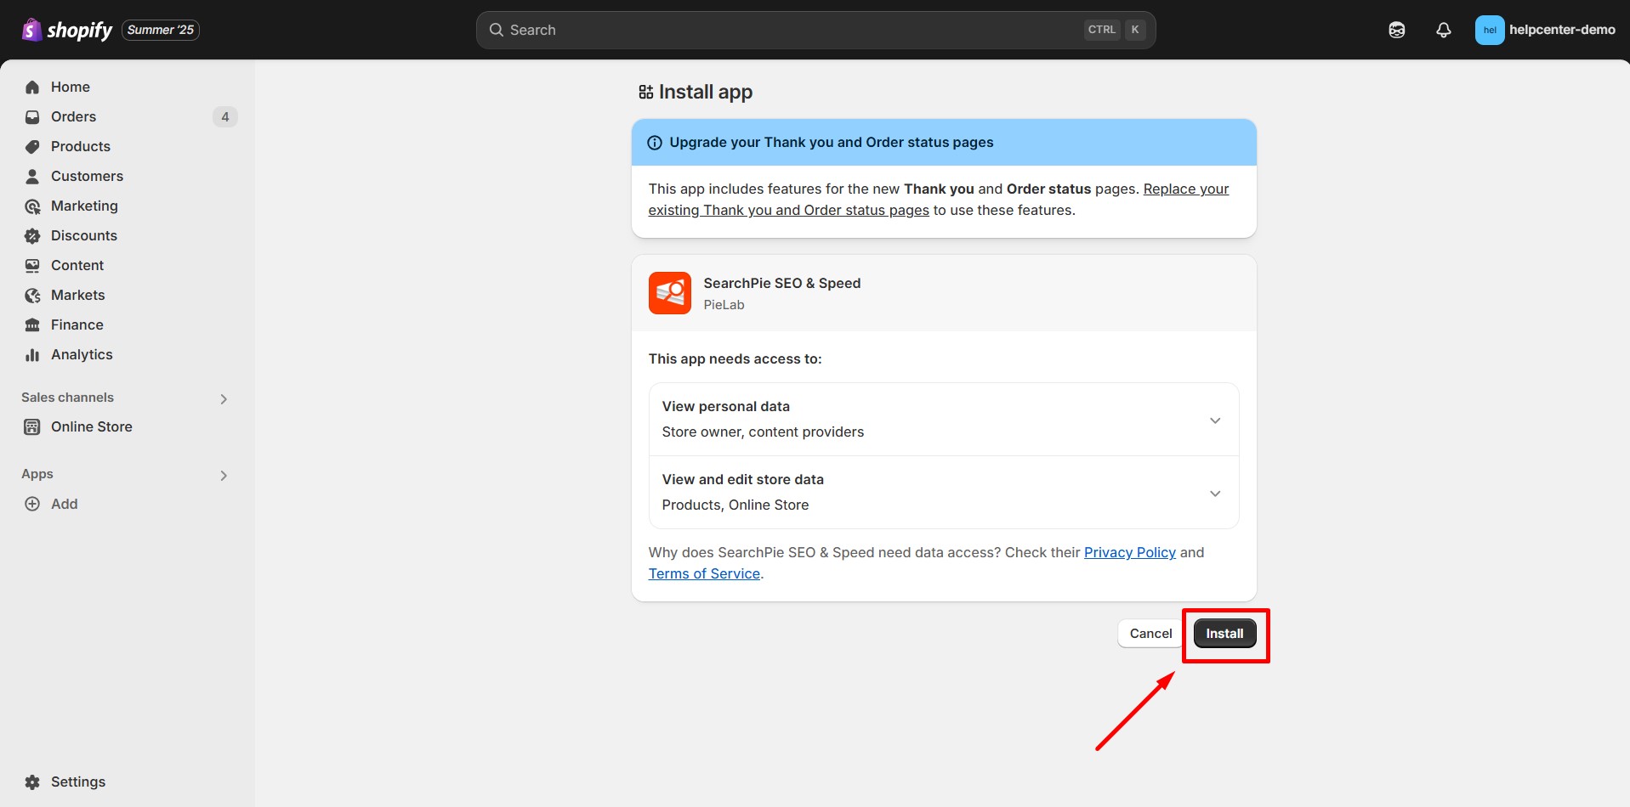Open the Terms of Service link
The height and width of the screenshot is (807, 1630).
point(703,573)
